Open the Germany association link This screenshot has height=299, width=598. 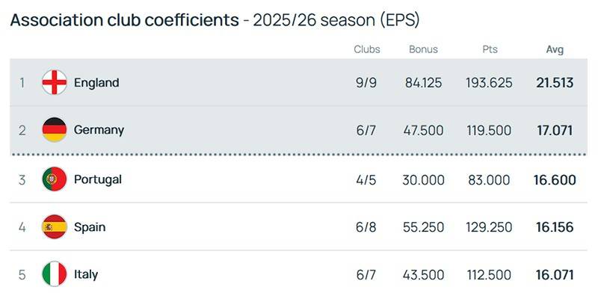pos(99,130)
